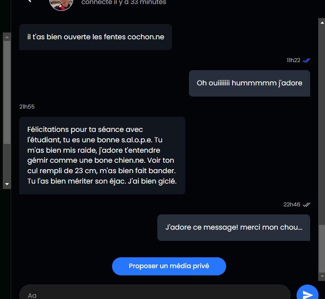Screen dimensions: 325x299
Task: Select the "J'adore ce message! merci mon chou" bubble
Action: pos(234,228)
